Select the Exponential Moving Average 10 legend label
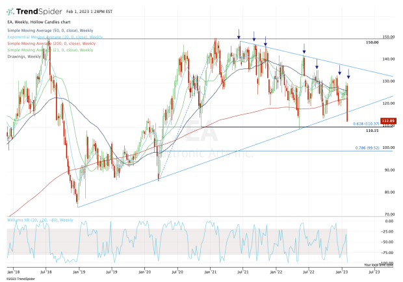This screenshot has width=403, height=282. coord(55,37)
